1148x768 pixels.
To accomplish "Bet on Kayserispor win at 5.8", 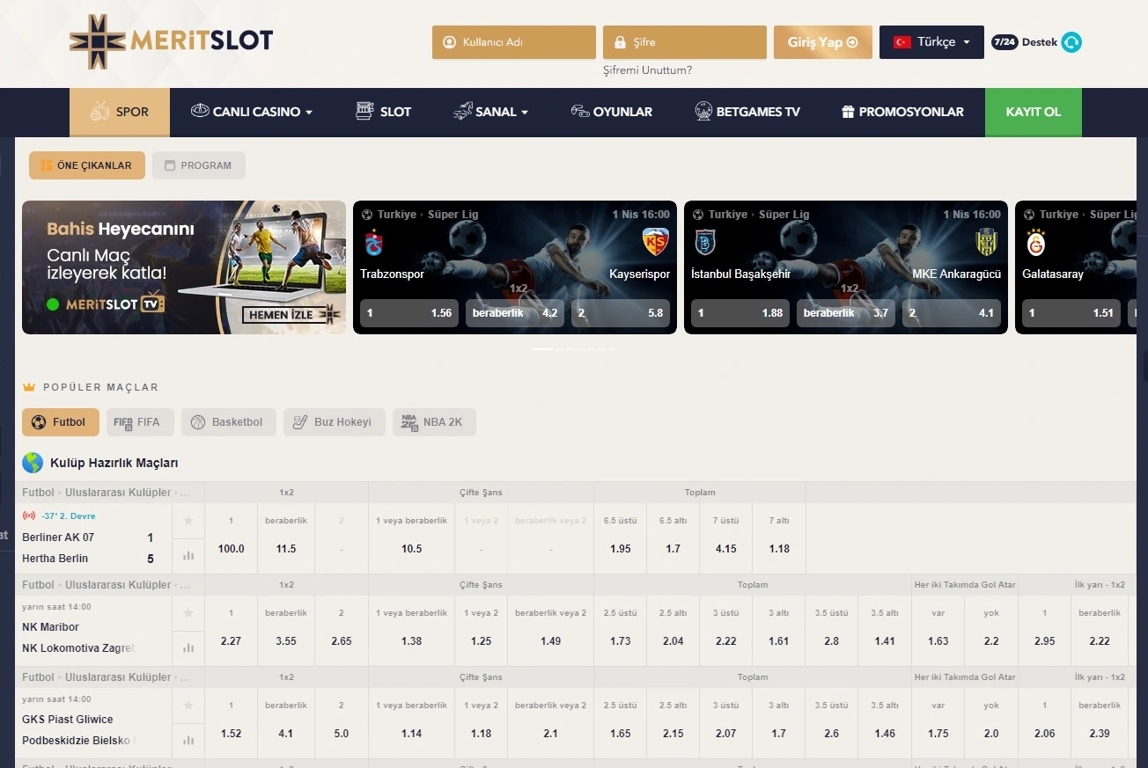I will coord(621,313).
